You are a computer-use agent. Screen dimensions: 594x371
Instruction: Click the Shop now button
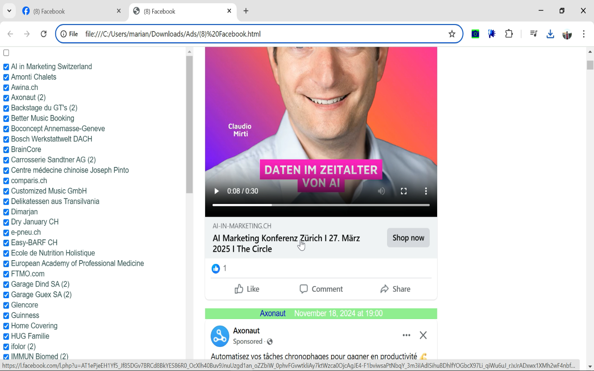coord(408,237)
